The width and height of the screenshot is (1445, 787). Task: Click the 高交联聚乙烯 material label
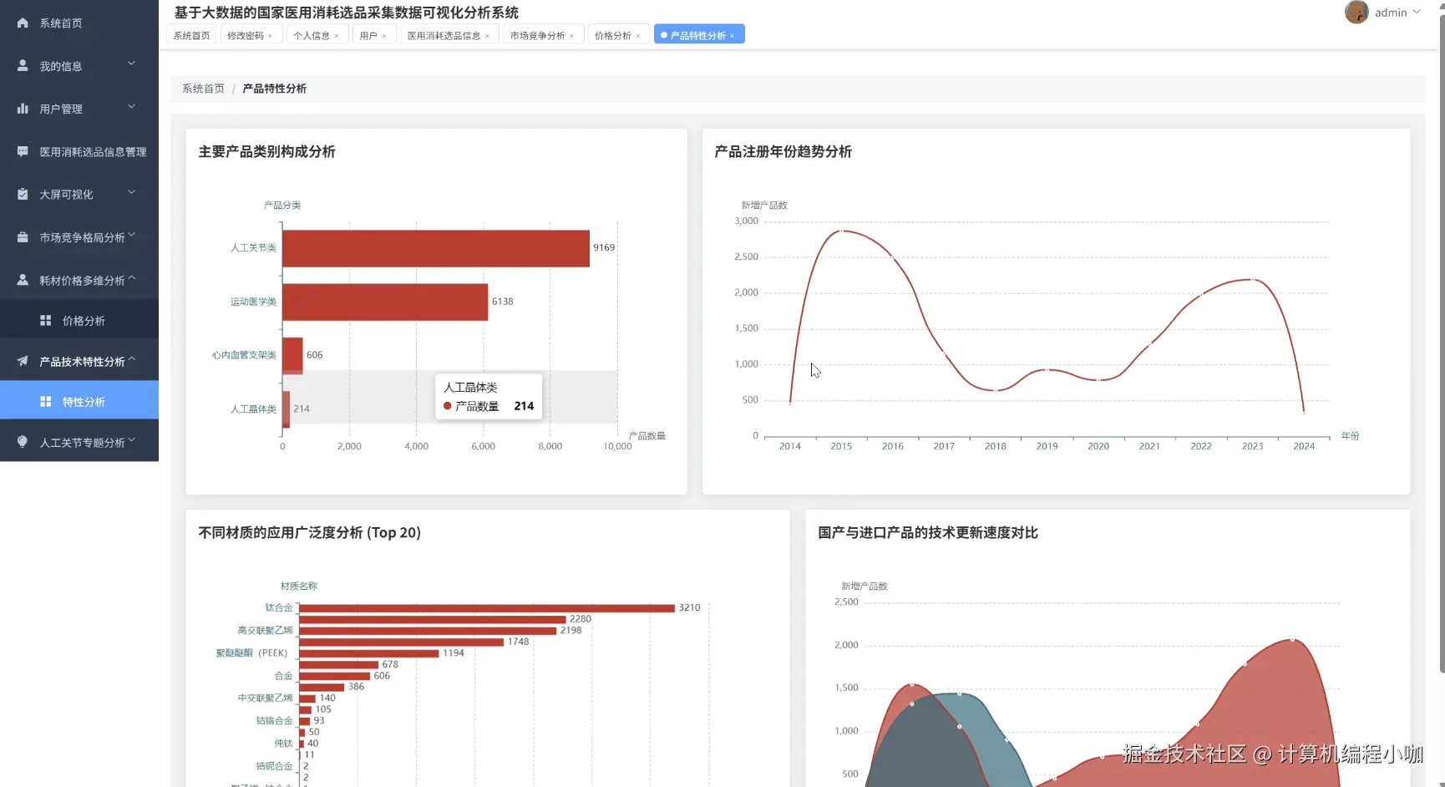coord(265,631)
